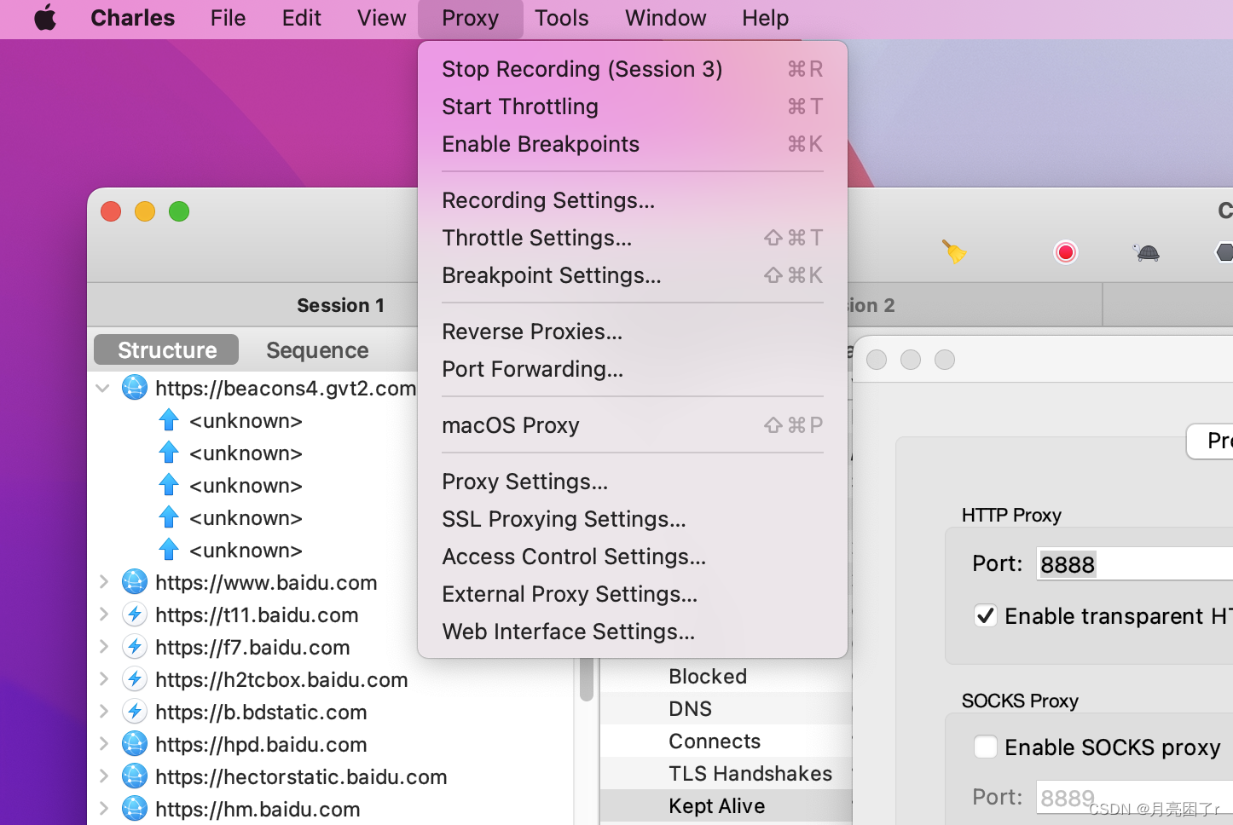This screenshot has height=825, width=1233.
Task: Select Reverse Proxies menu item
Action: point(633,332)
